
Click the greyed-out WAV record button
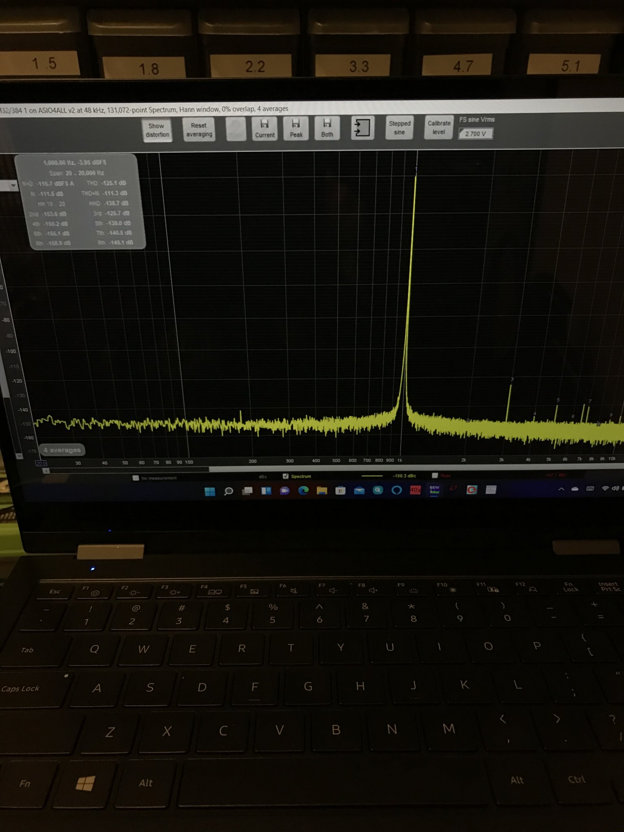pos(236,129)
